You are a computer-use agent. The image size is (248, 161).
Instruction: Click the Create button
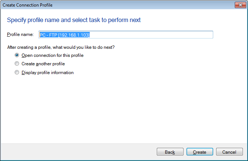(200, 152)
